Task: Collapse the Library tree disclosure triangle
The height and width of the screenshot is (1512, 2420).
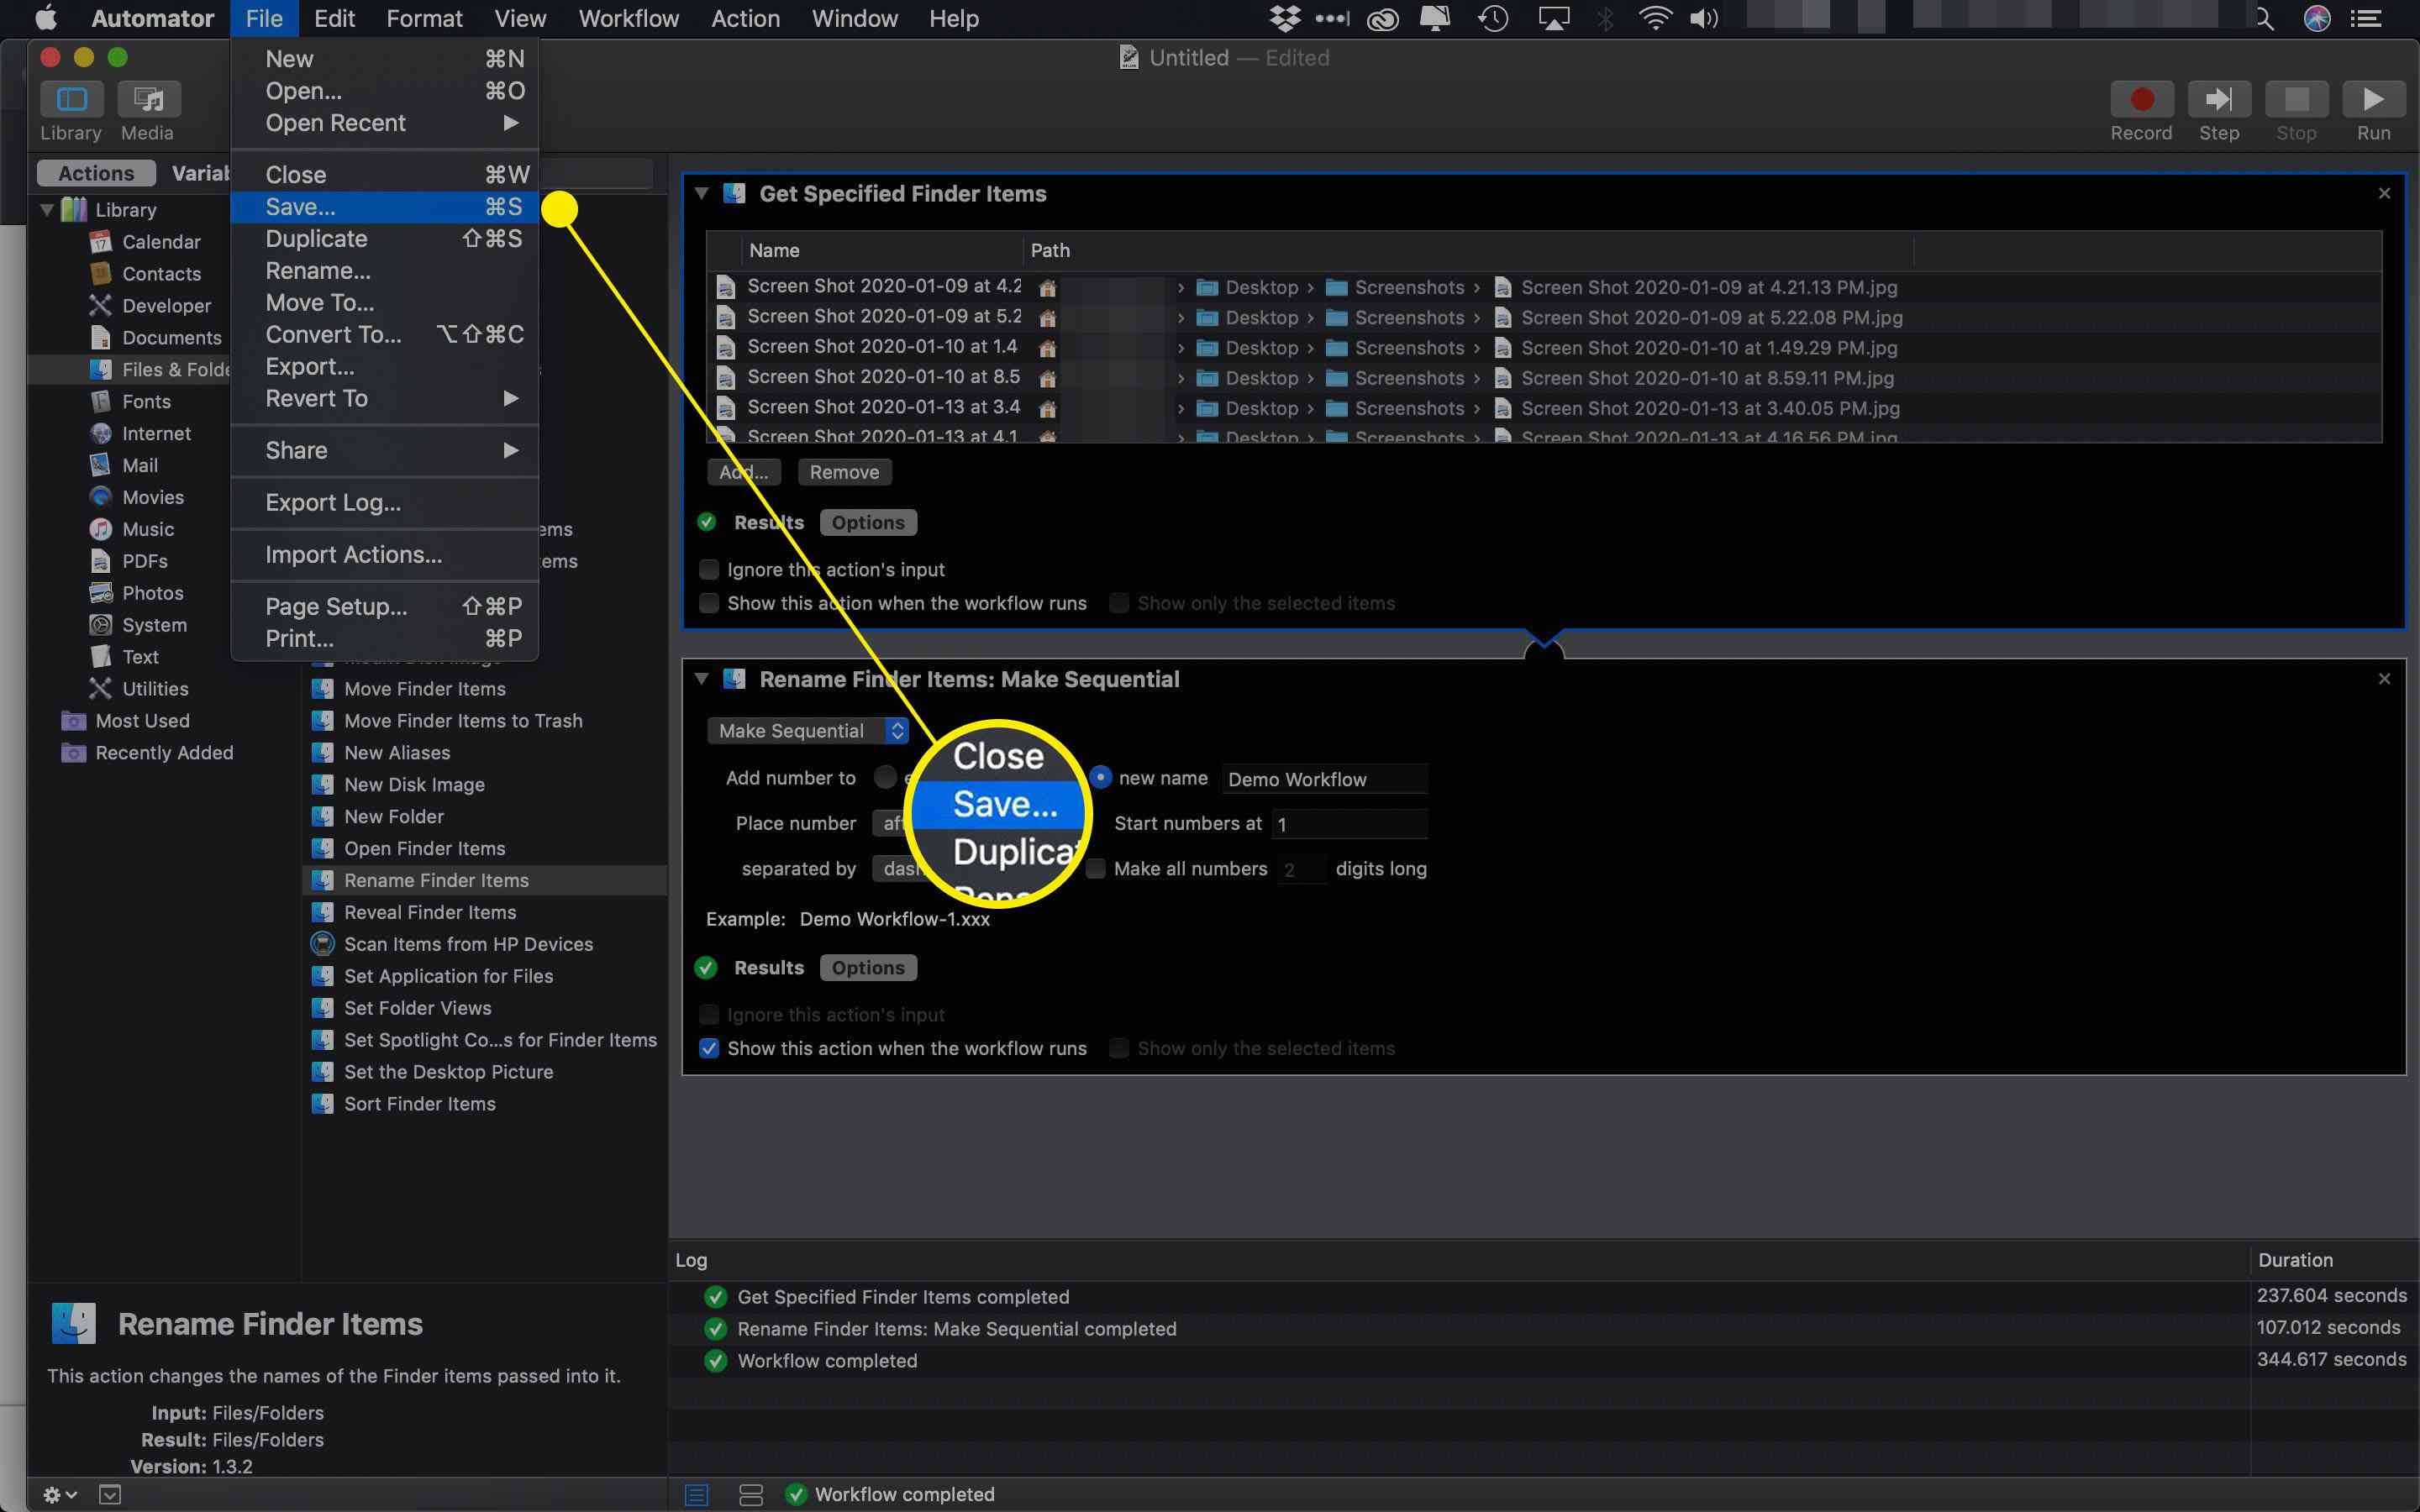Action: 46,210
